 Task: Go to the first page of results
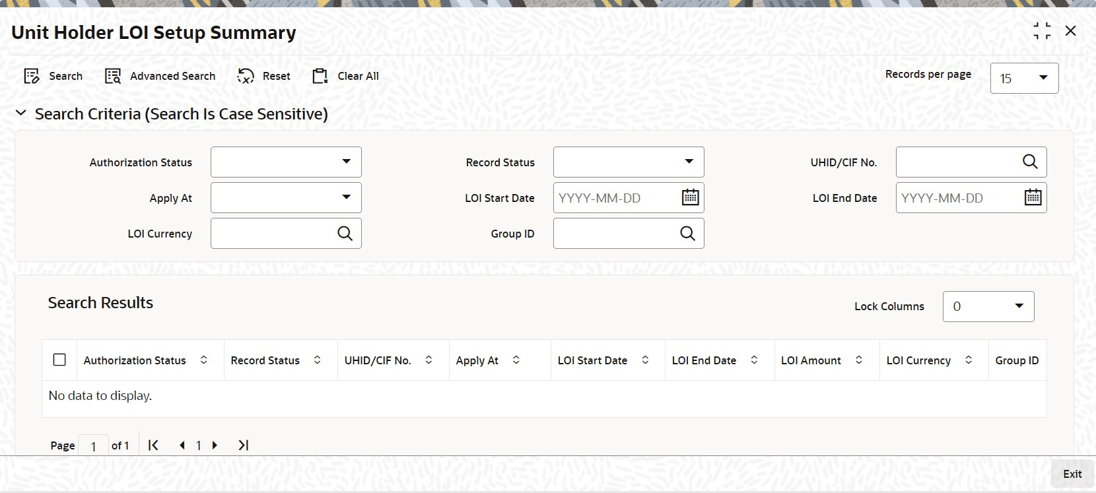153,445
